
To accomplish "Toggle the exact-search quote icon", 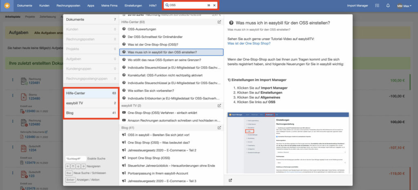I will click(209, 5).
